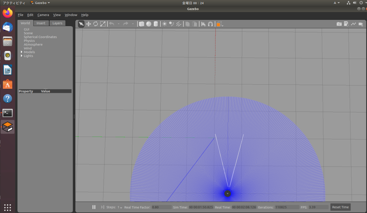Select the scale mode tool
This screenshot has height=213, width=367.
103,24
